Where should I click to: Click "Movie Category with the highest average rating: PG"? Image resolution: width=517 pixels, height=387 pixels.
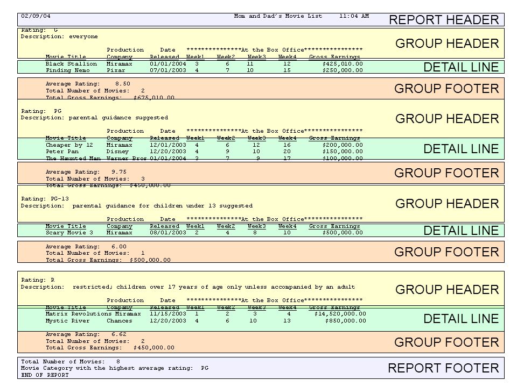(x=115, y=368)
